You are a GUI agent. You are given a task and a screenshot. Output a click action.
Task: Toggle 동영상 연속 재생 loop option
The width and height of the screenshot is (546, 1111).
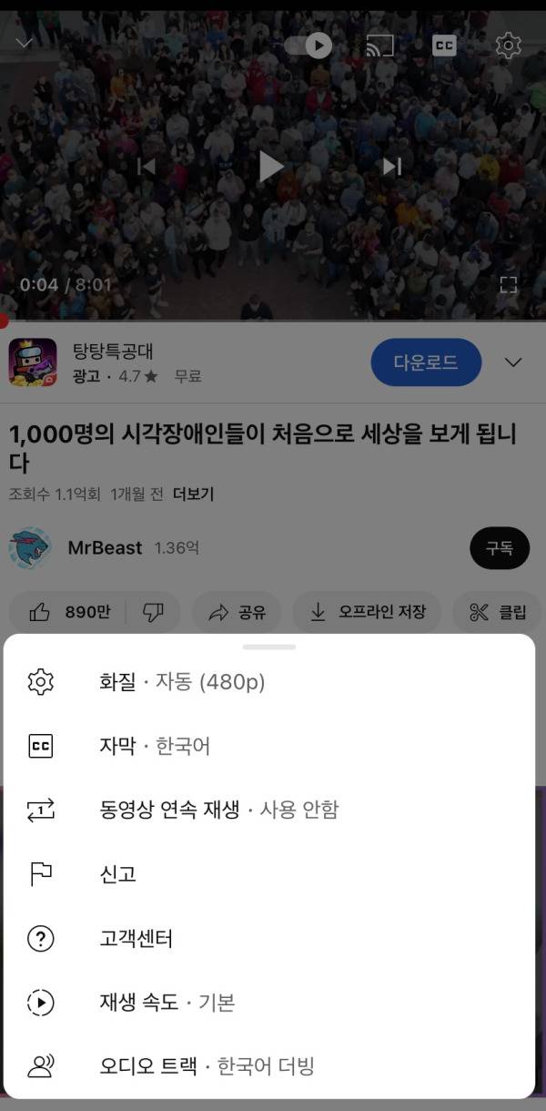(269, 810)
